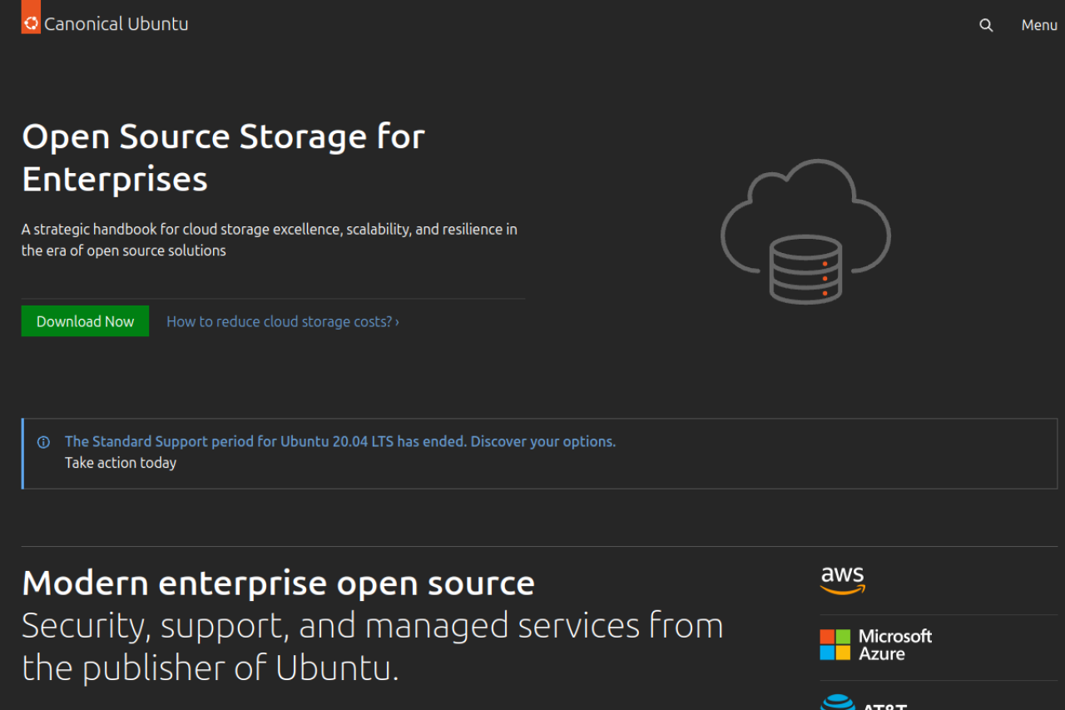This screenshot has height=710, width=1065.
Task: Click the Microsoft four-square logo
Action: (835, 645)
